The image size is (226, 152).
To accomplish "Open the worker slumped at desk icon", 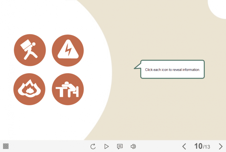I will tap(68, 89).
